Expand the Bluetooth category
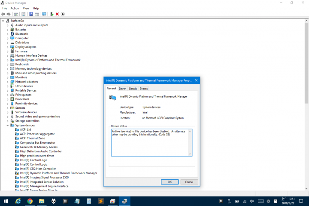This screenshot has height=206, width=309. 7,34
